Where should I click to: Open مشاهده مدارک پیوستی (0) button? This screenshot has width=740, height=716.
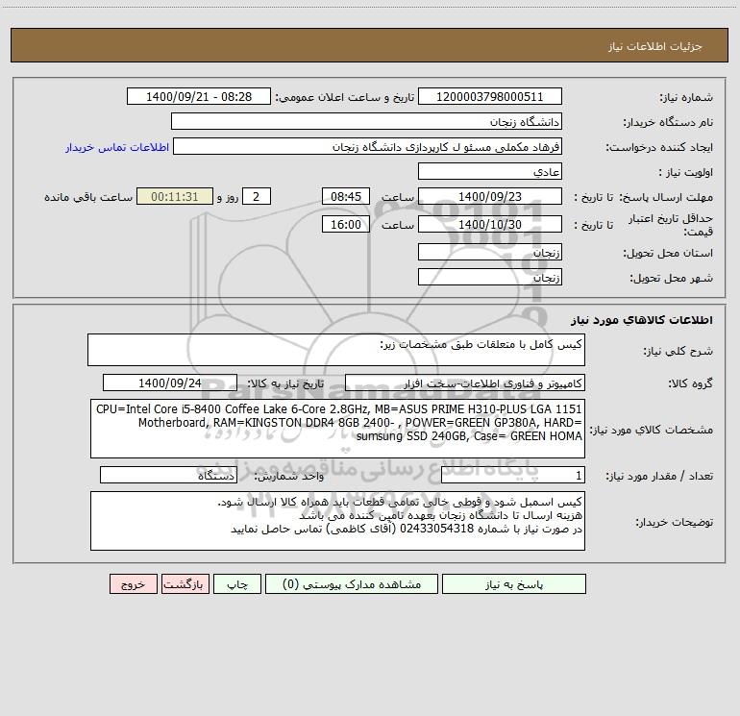pyautogui.click(x=352, y=584)
